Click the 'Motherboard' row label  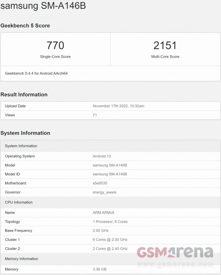(x=16, y=183)
